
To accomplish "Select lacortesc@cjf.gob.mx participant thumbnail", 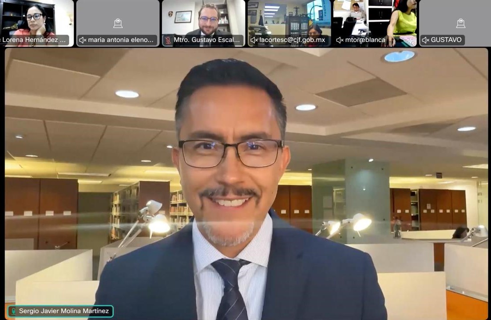I will pos(289,23).
